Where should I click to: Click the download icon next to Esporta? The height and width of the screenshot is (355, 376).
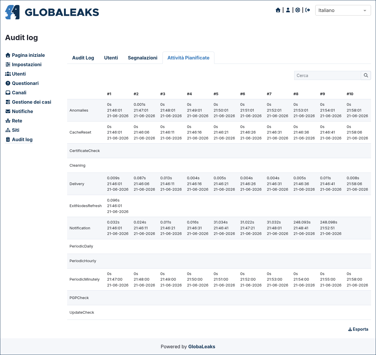tap(350, 329)
